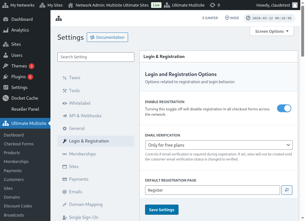Screen dimensions: 305x221
Task: Click the Memberships infinity icon
Action: [x=65, y=154]
